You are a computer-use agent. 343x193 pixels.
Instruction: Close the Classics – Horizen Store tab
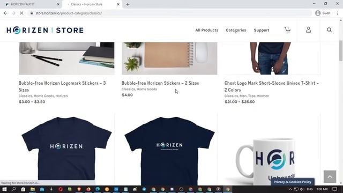pyautogui.click(x=118, y=4)
